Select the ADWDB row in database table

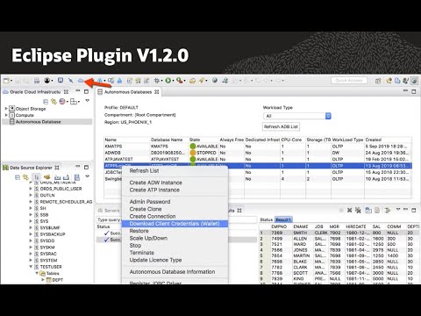click(x=258, y=153)
